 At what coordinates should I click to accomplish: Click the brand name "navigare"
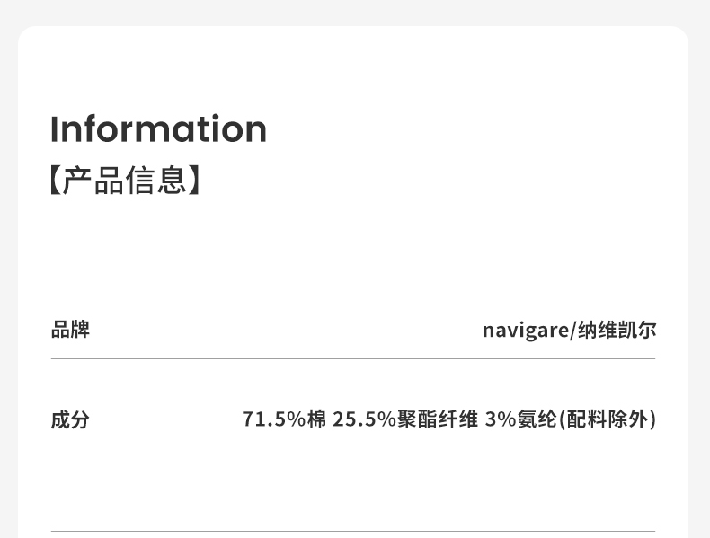525,331
